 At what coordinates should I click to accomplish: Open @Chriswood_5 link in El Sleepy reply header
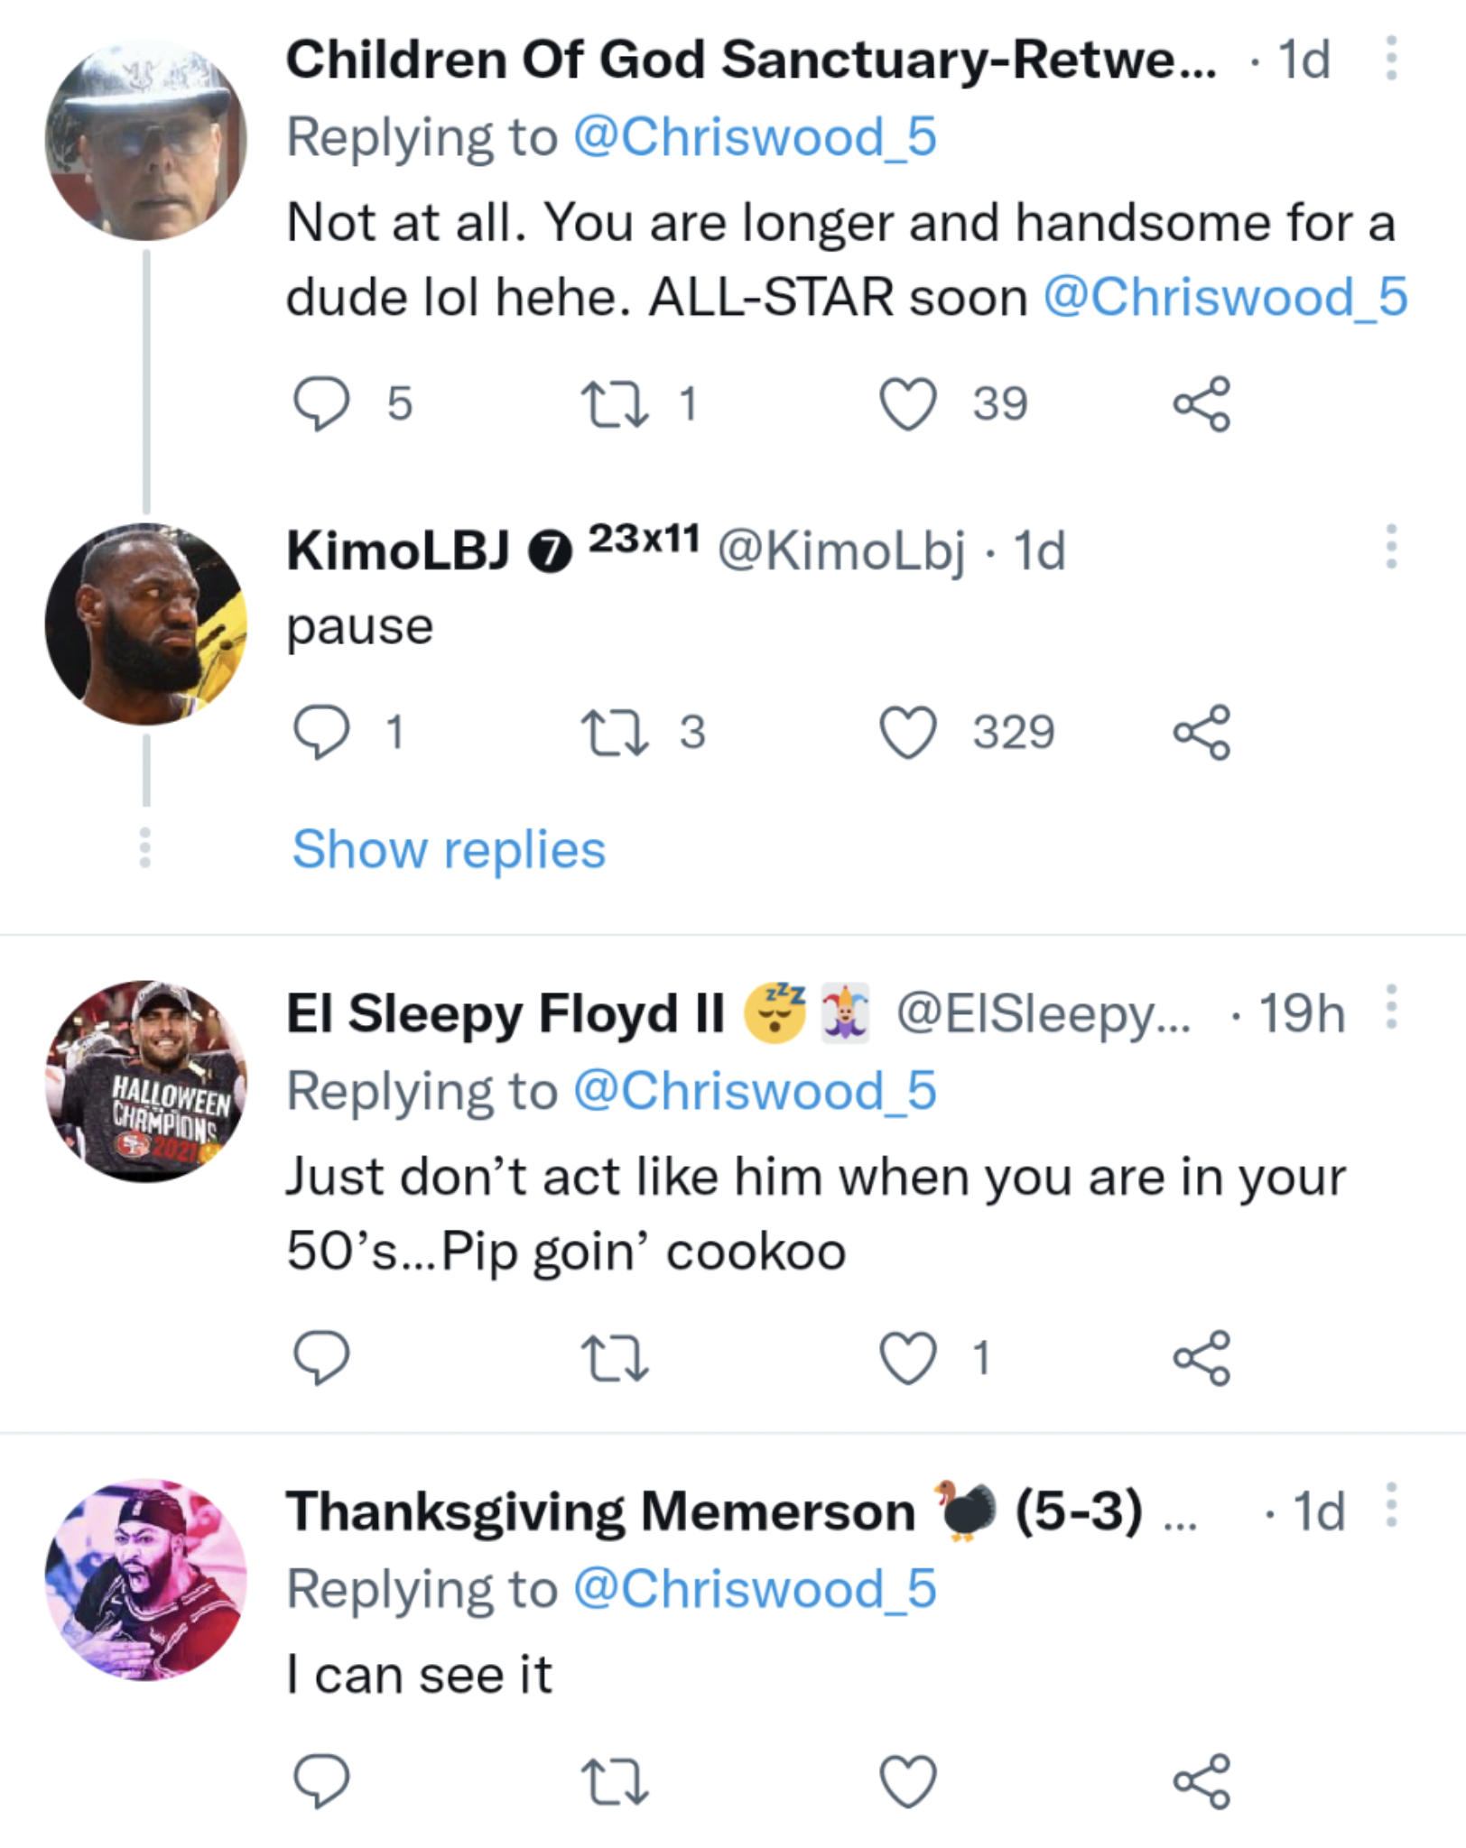[755, 1091]
